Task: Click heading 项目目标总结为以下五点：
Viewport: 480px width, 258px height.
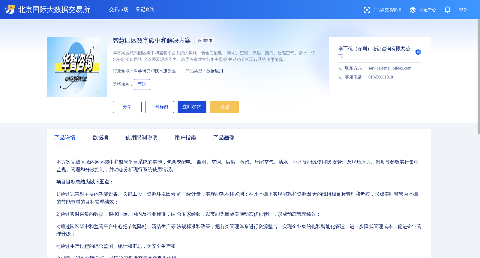Action: pos(85,182)
